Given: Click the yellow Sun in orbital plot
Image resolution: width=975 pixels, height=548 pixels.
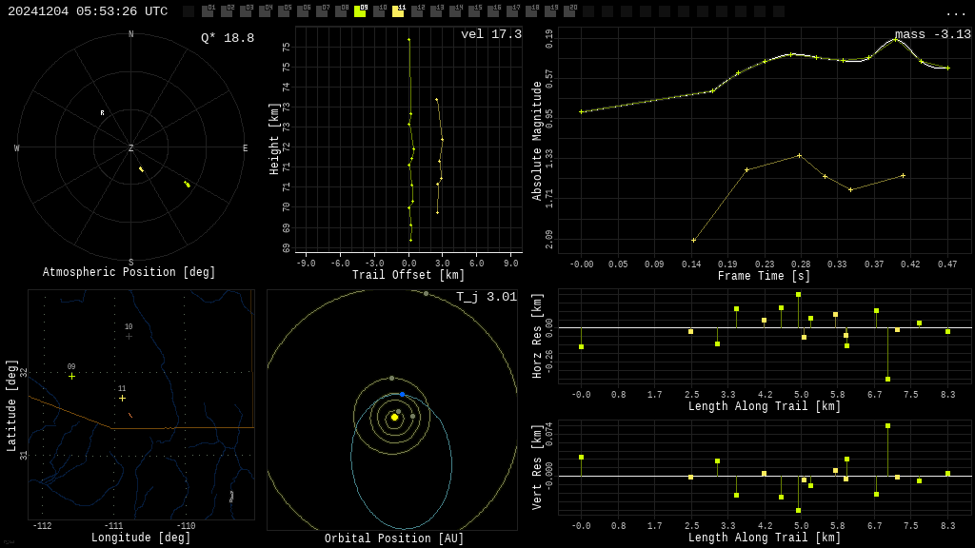Looking at the screenshot, I should click(x=394, y=417).
